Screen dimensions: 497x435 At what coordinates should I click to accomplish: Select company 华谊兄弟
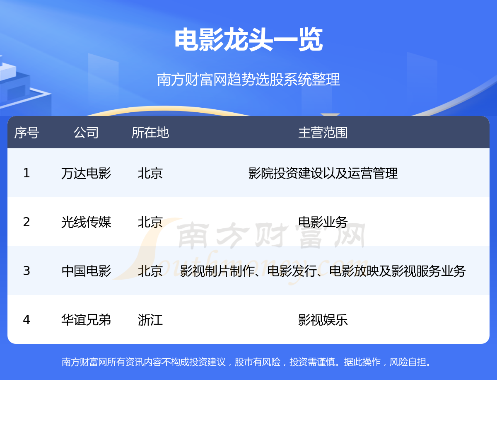(86, 320)
